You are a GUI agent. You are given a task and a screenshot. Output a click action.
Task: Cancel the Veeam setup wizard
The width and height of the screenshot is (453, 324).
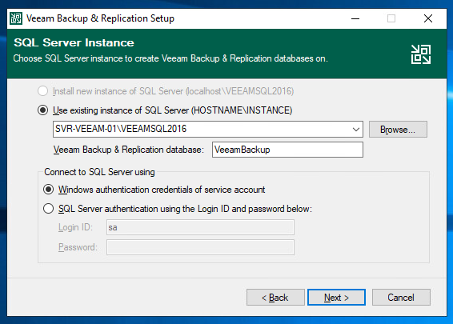point(401,298)
